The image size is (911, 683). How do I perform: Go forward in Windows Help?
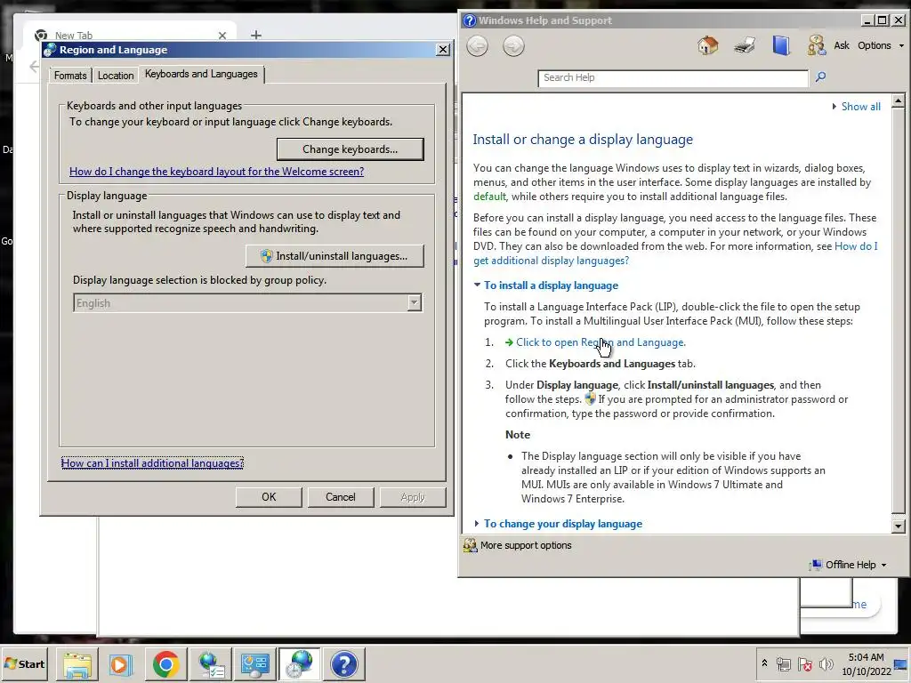click(x=513, y=46)
